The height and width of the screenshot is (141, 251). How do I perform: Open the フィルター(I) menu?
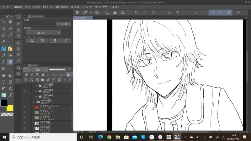pyautogui.click(x=87, y=7)
